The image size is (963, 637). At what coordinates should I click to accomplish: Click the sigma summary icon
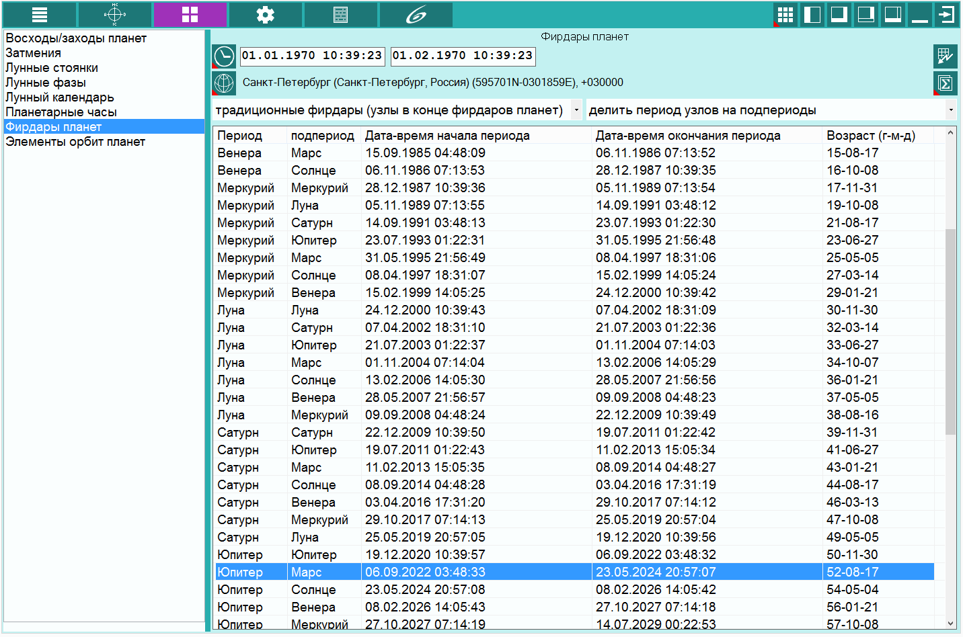(x=945, y=83)
